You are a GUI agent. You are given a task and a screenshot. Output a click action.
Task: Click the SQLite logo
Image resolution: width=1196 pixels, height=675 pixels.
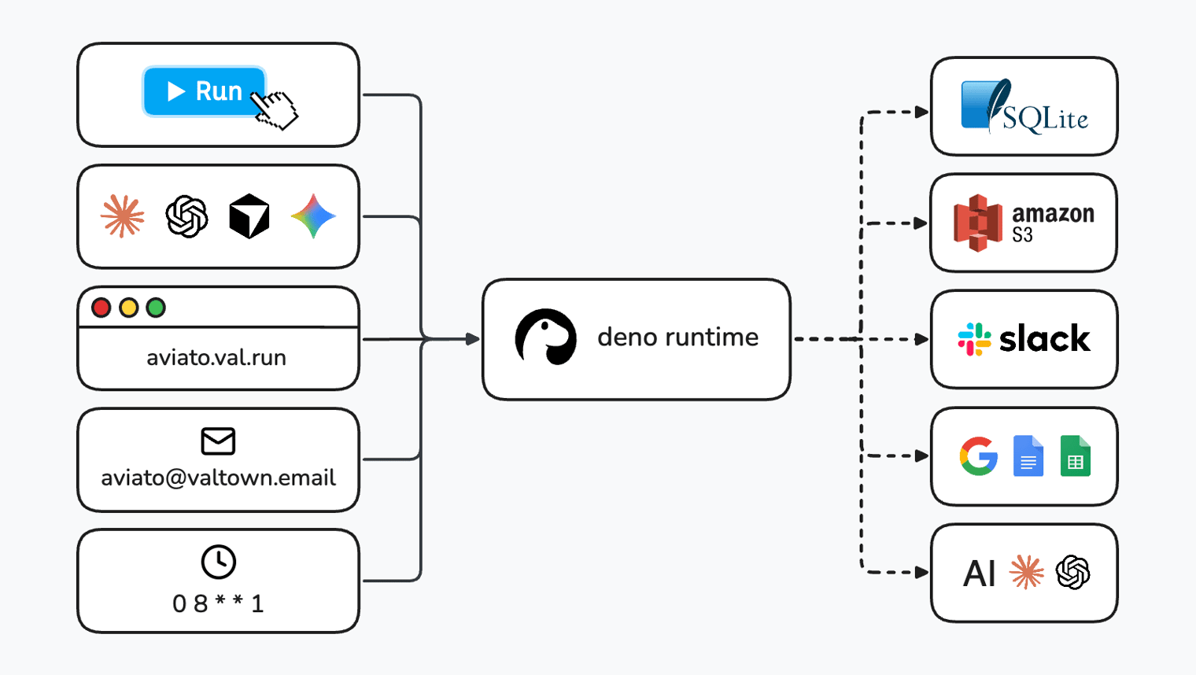coord(1024,106)
